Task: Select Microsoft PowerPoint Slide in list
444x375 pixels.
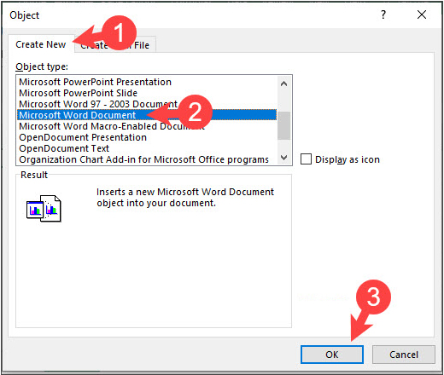Action: (147, 93)
